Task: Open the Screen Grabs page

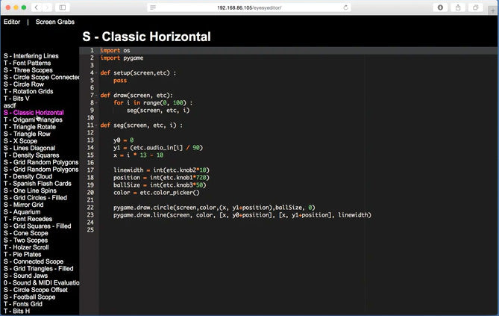Action: pyautogui.click(x=55, y=22)
